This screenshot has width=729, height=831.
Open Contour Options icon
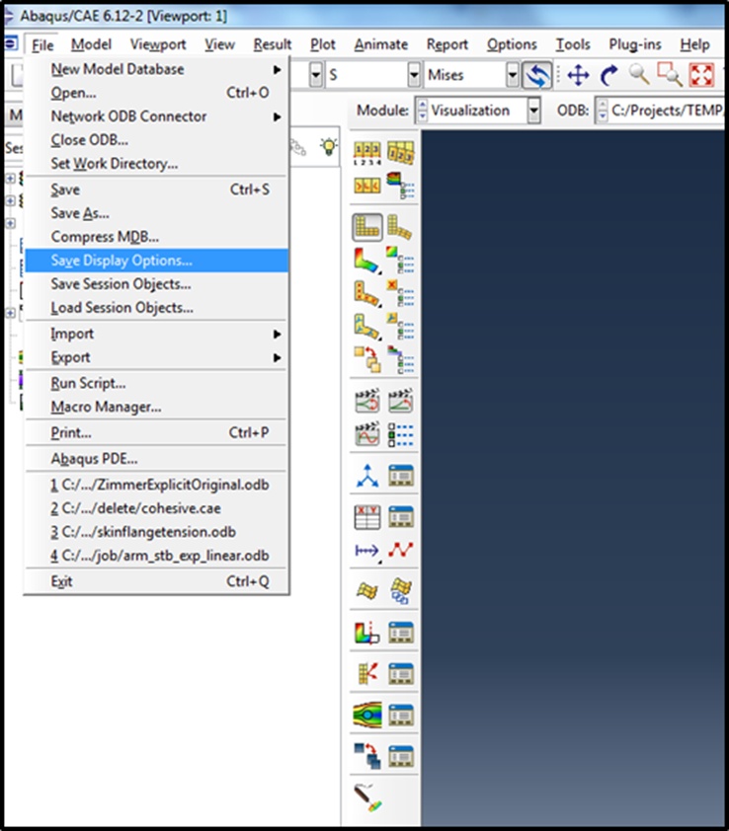pos(401,261)
